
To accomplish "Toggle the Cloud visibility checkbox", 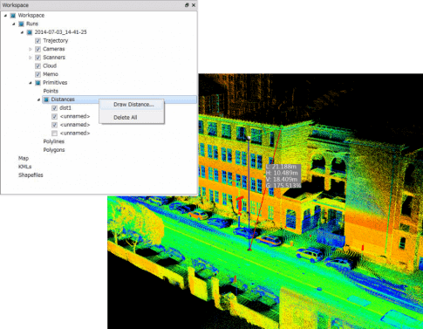I will click(x=38, y=66).
